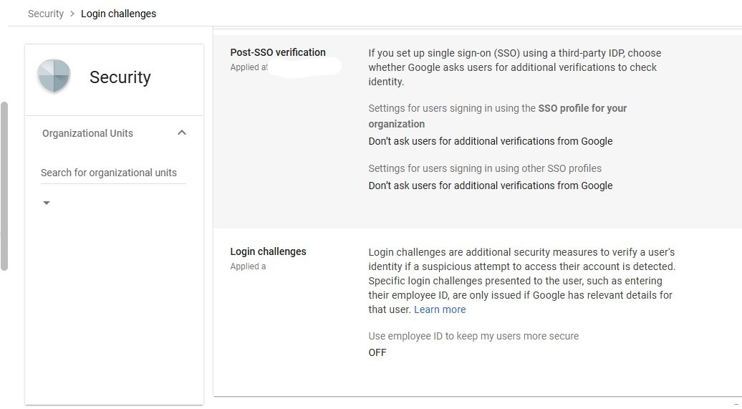
Task: Click the left sidebar vertical scrollbar
Action: point(4,186)
